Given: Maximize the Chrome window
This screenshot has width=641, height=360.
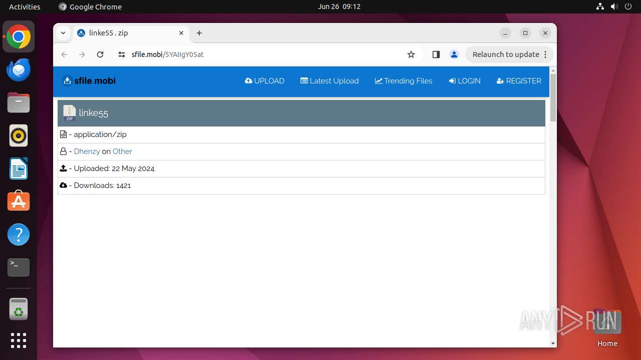Looking at the screenshot, I should click(525, 33).
